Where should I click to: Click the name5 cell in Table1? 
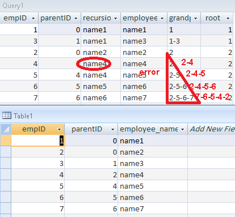tap(153, 186)
